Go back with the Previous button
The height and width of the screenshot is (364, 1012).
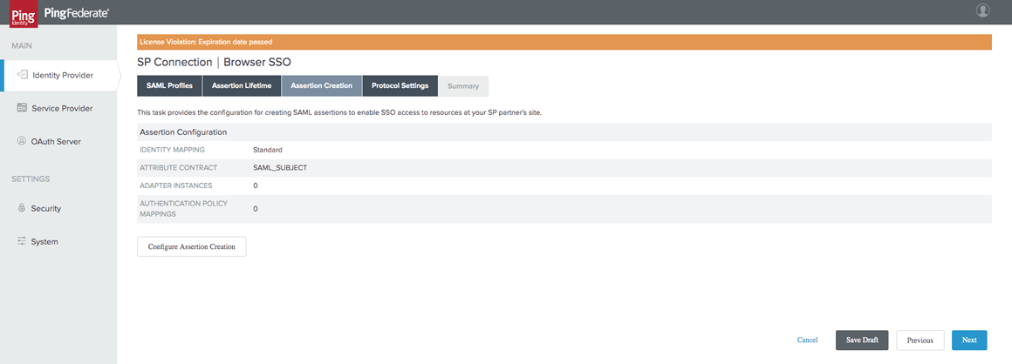click(x=920, y=340)
